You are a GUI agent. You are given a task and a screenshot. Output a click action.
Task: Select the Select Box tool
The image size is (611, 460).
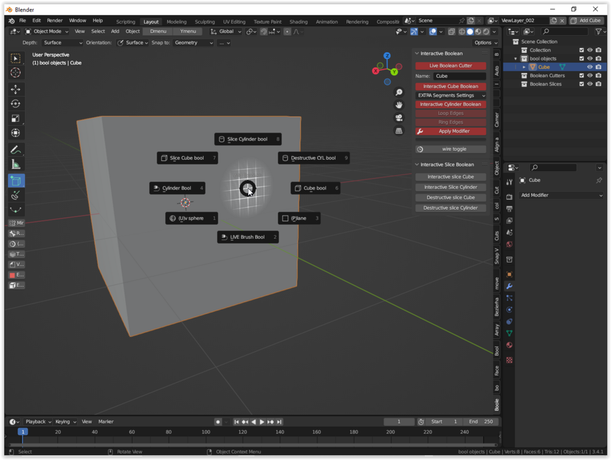click(x=16, y=58)
